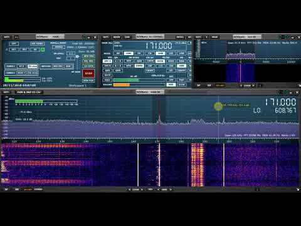Click the ADD VRX button
Screen dimensions: 301x226
(x=88, y=56)
